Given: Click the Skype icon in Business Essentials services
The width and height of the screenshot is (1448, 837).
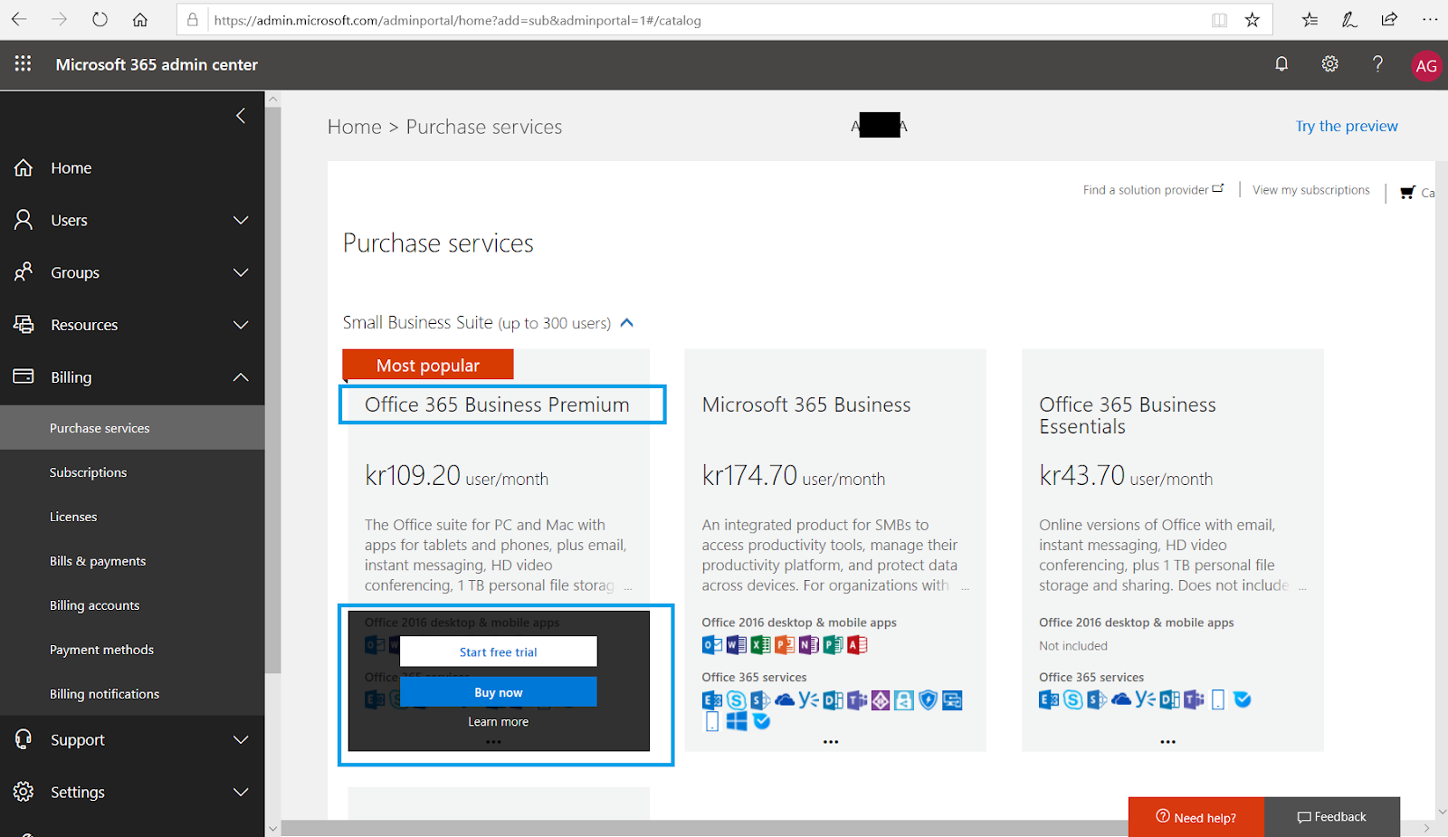Looking at the screenshot, I should (x=1073, y=699).
